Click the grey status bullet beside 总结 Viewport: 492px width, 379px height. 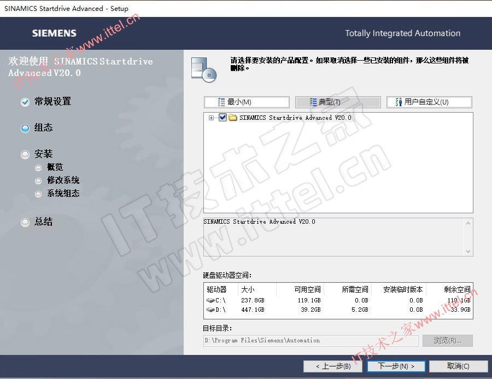[x=25, y=222]
